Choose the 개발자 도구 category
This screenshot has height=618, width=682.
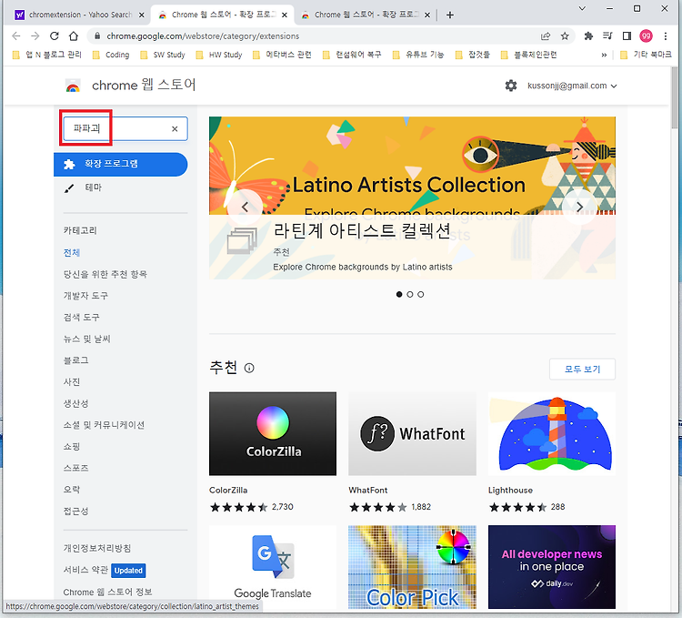[x=85, y=296]
